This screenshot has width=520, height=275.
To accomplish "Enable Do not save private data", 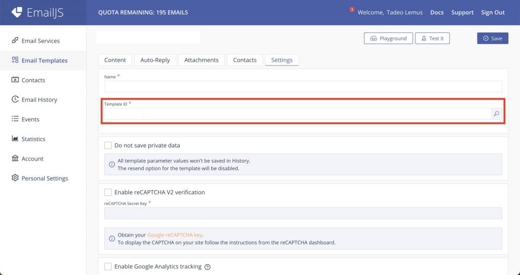I will coord(108,146).
